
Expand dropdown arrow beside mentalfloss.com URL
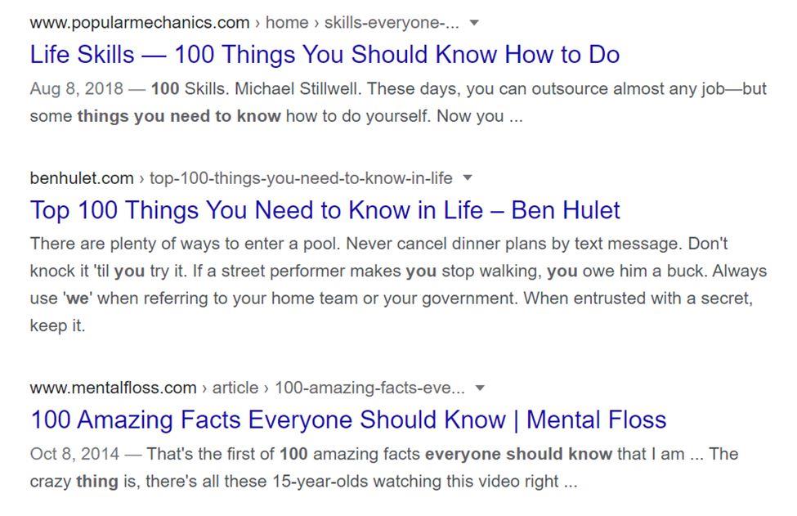point(480,388)
